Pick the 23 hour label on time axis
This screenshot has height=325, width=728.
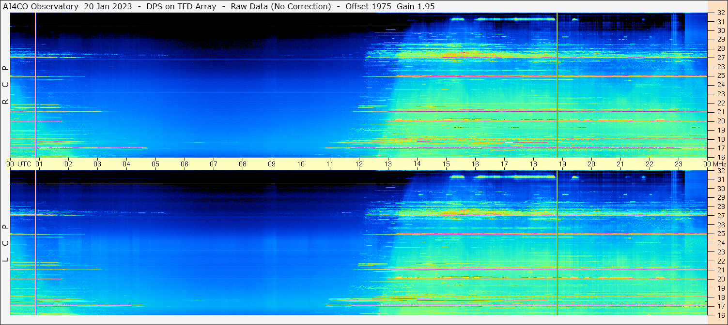(678, 164)
